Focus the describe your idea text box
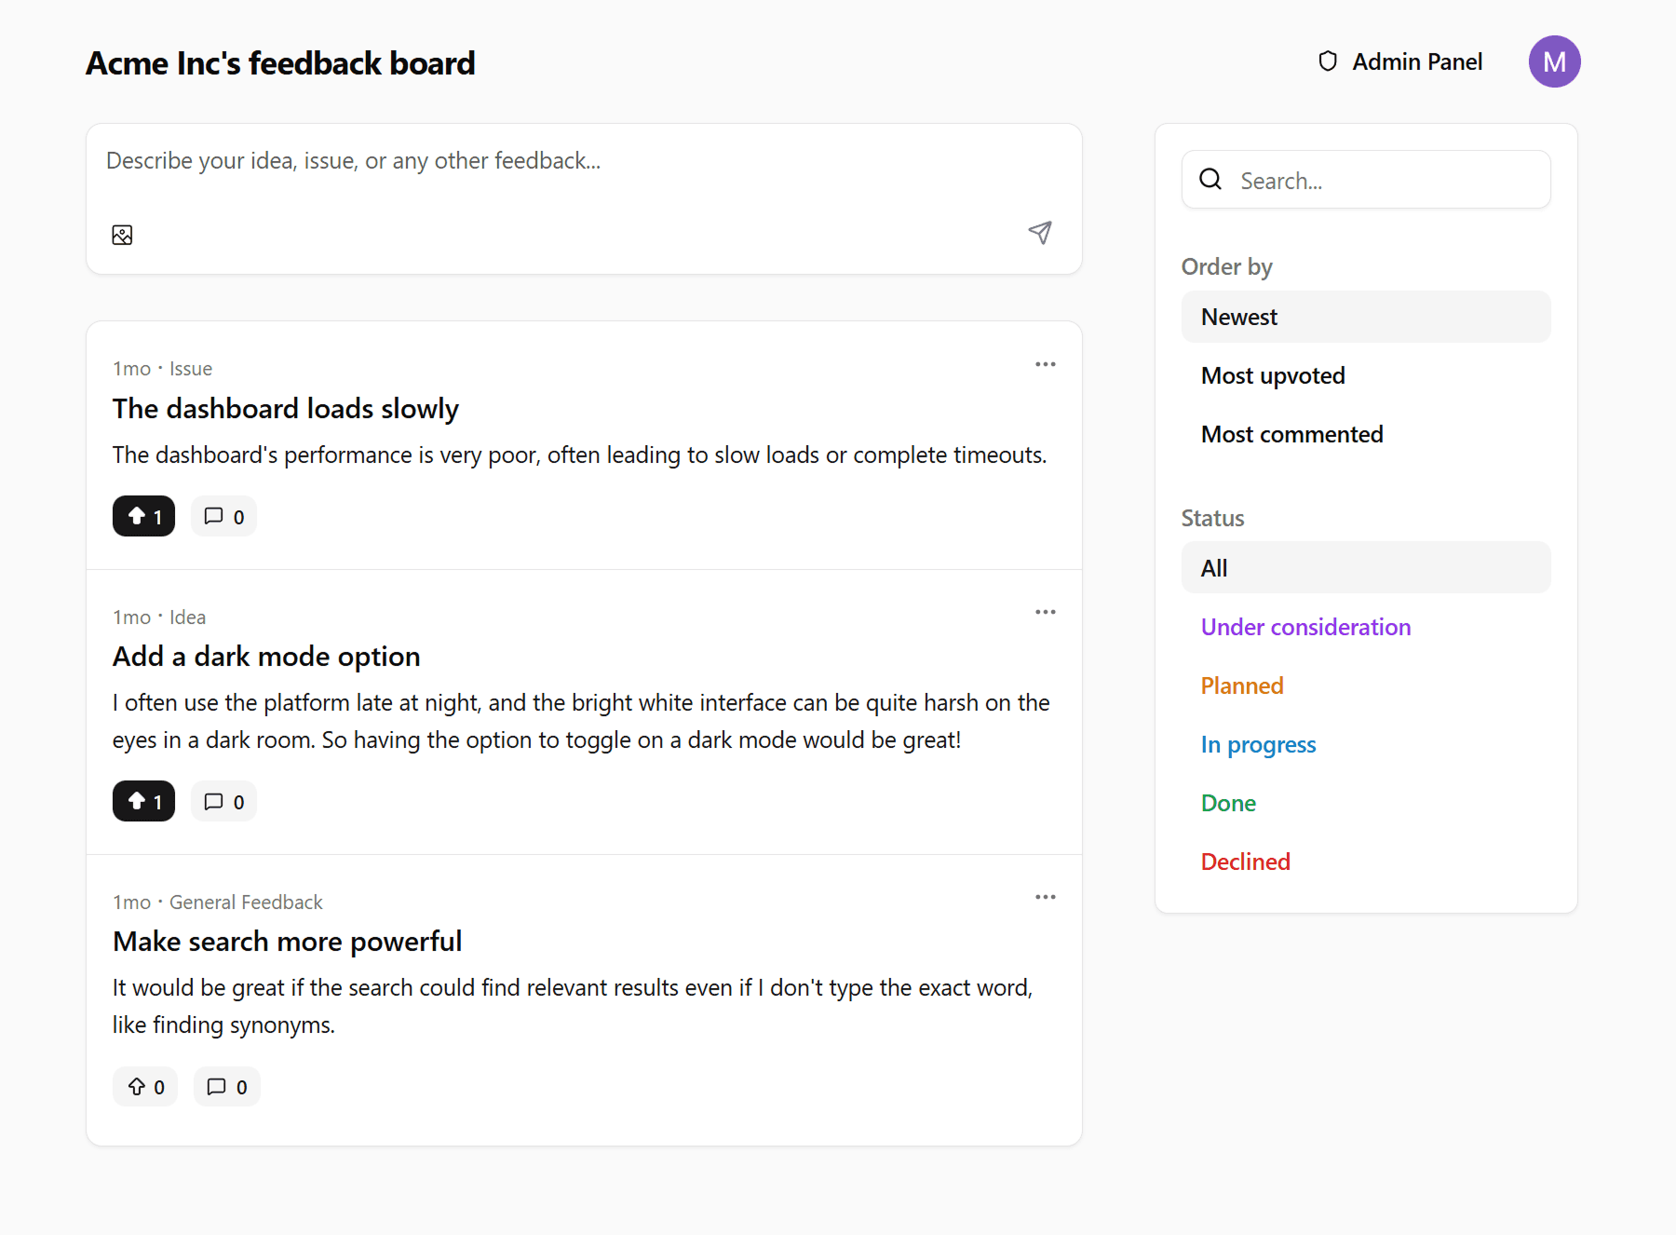Image resolution: width=1676 pixels, height=1235 pixels. pos(583,161)
